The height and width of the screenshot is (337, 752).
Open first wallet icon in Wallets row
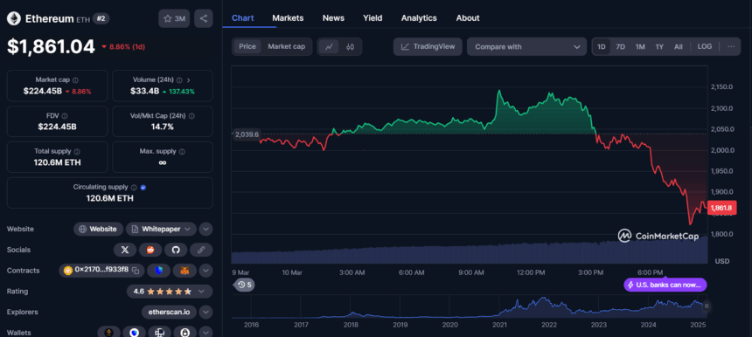coord(109,333)
